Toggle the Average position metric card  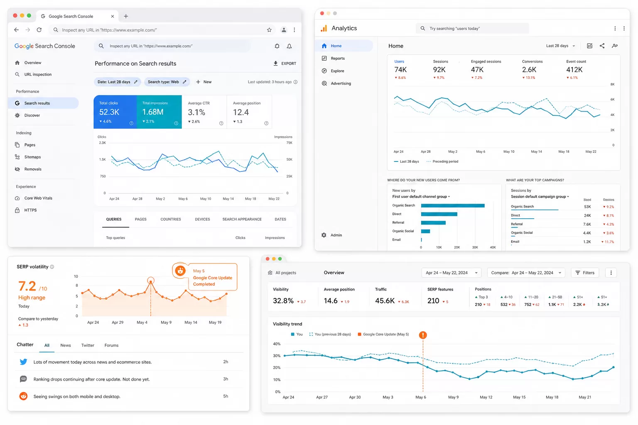tap(249, 112)
